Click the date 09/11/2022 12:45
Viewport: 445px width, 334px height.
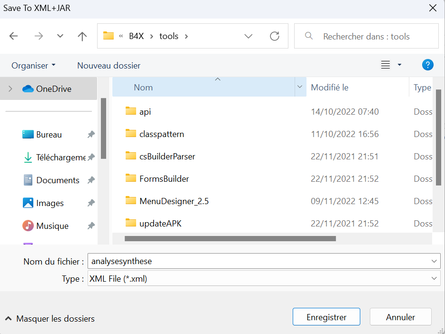345,201
